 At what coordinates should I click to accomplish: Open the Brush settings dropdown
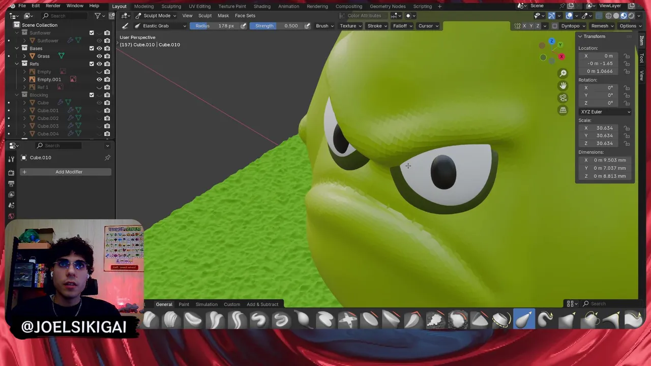324,26
